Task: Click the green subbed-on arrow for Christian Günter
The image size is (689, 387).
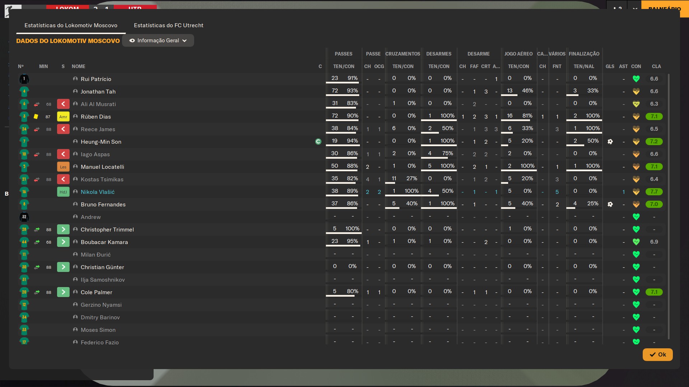Action: tap(63, 267)
